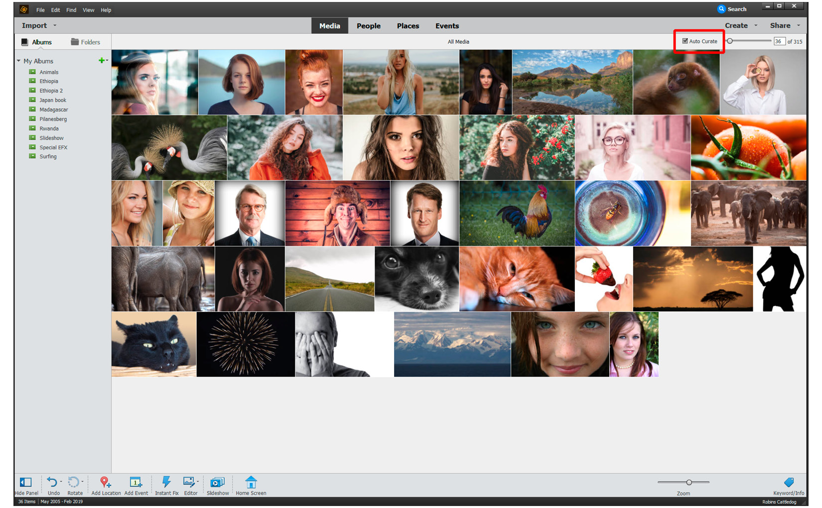Click the Surfing album icon
822x508 pixels.
[32, 156]
